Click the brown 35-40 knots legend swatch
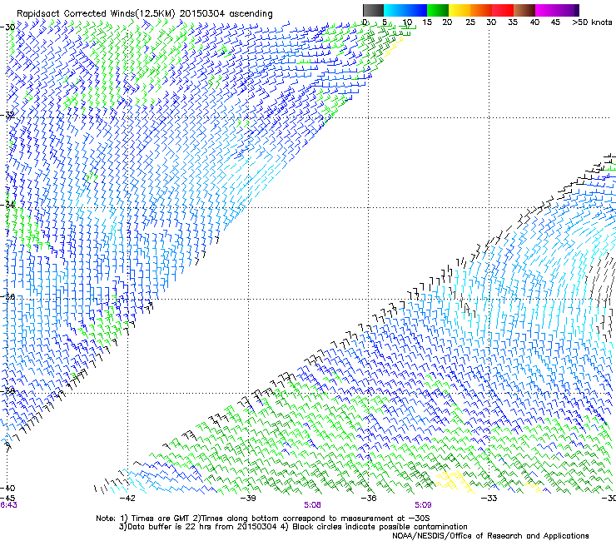The width and height of the screenshot is (616, 541). (x=524, y=10)
